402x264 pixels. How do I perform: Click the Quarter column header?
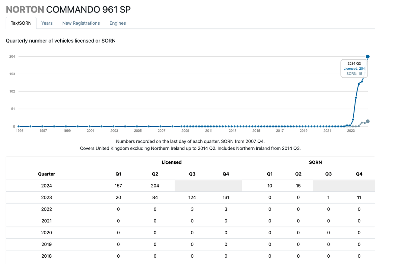pyautogui.click(x=46, y=174)
